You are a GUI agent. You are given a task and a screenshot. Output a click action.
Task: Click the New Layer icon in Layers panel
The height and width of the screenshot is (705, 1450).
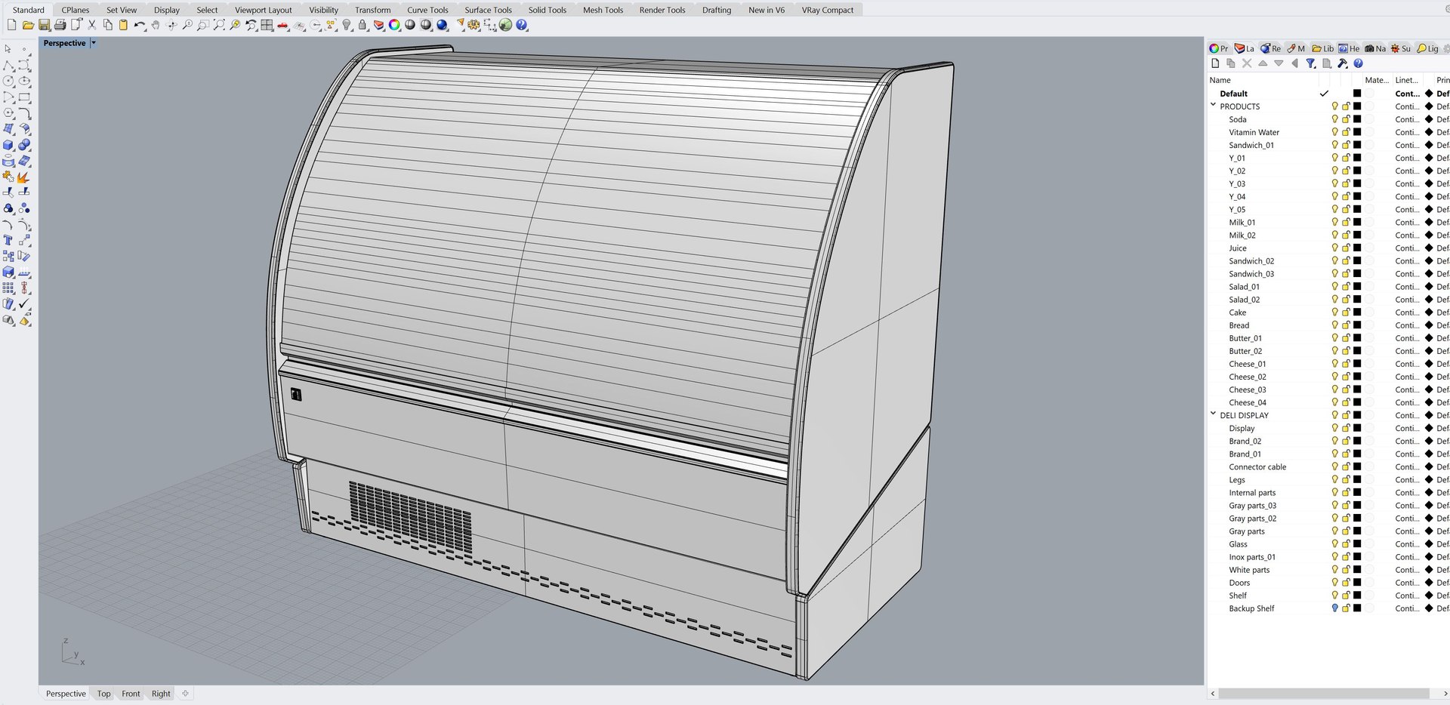click(x=1215, y=63)
